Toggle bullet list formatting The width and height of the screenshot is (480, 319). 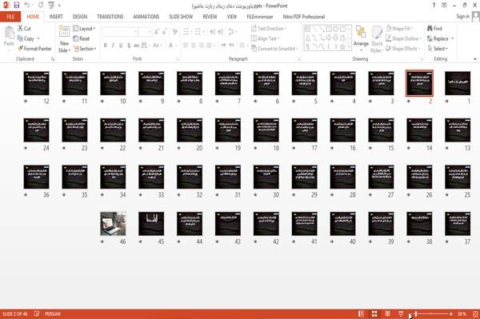186,31
